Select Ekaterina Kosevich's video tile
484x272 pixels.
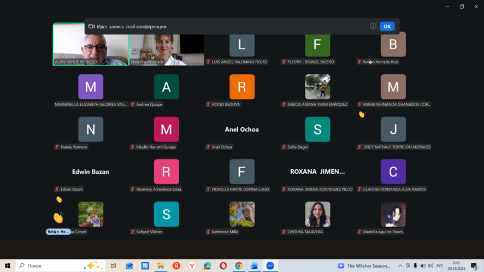tap(167, 50)
